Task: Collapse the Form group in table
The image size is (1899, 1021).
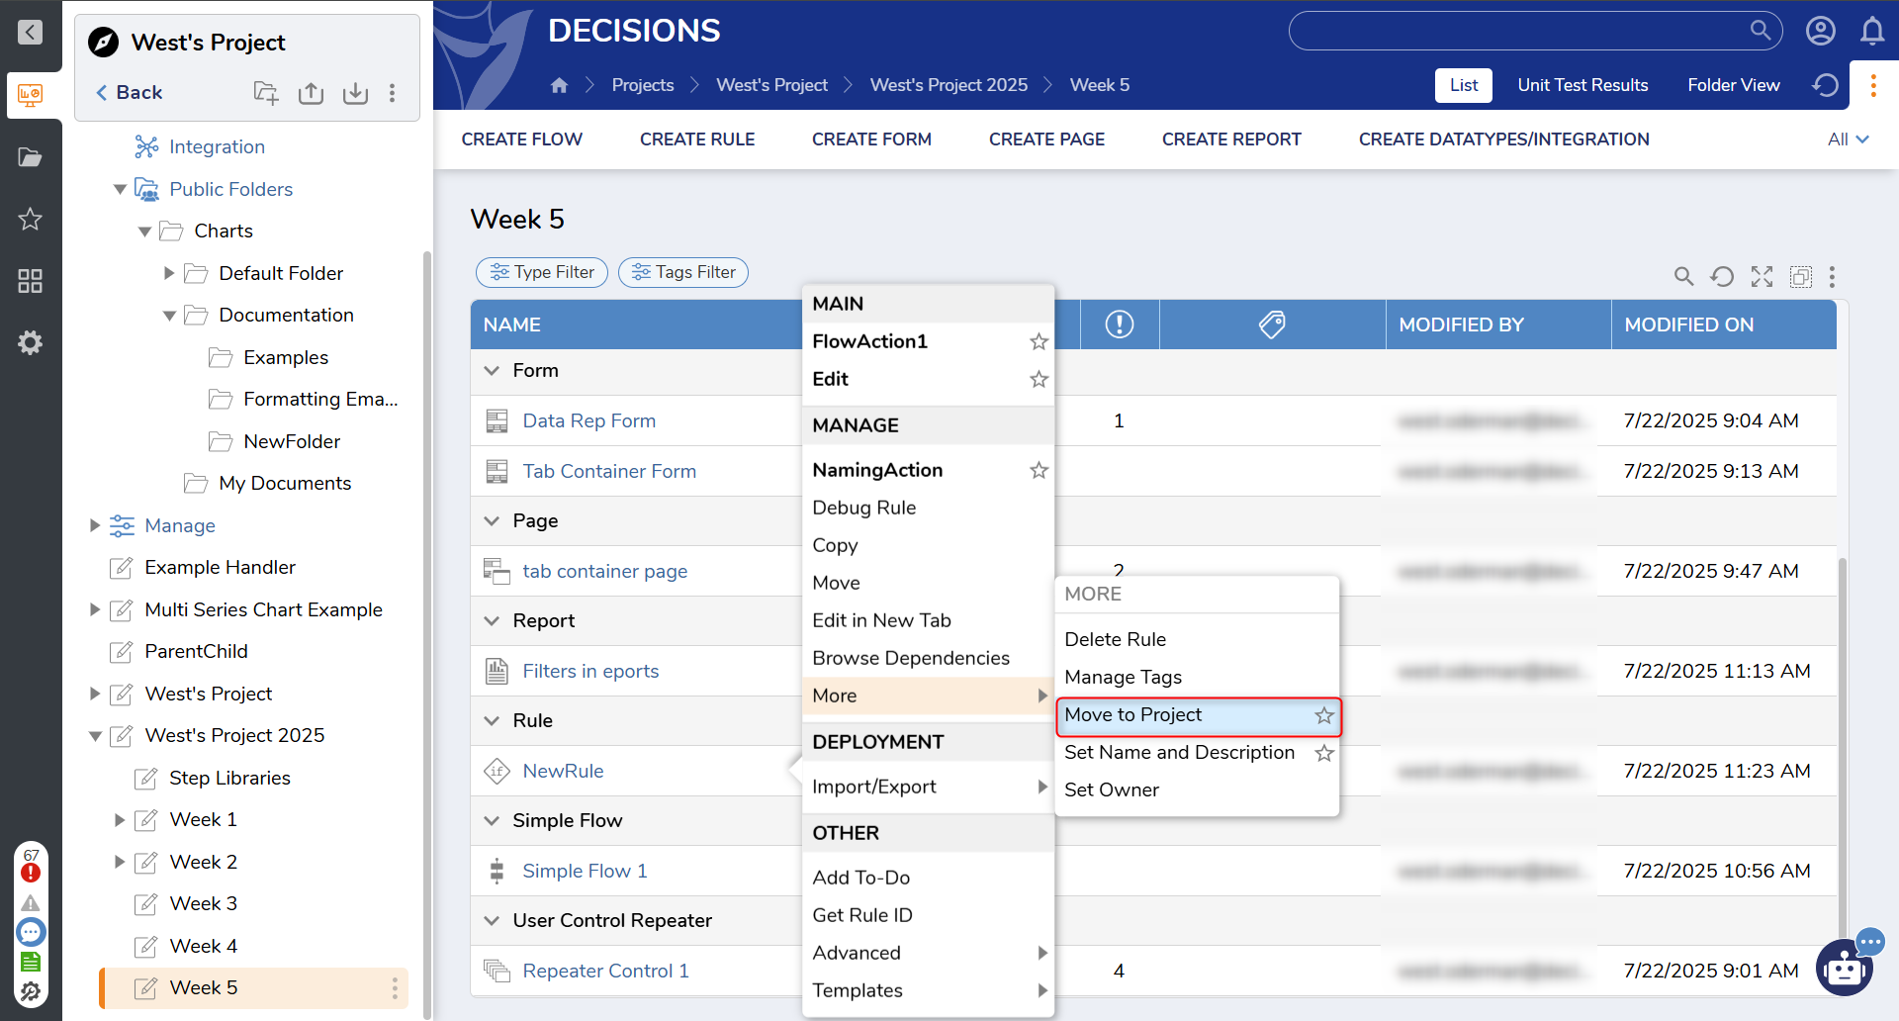Action: coord(492,371)
